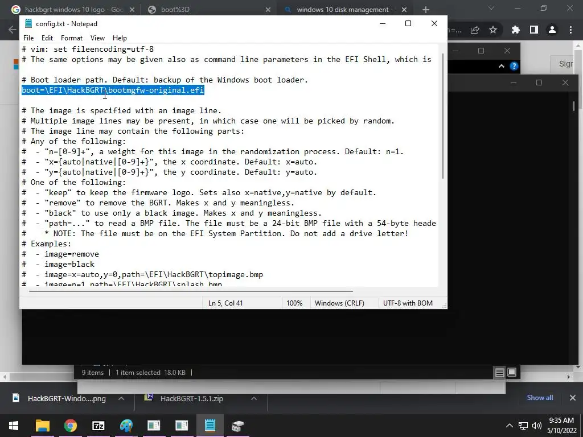
Task: Close the hackbgrt windows 10 logo tab
Action: [x=132, y=10]
